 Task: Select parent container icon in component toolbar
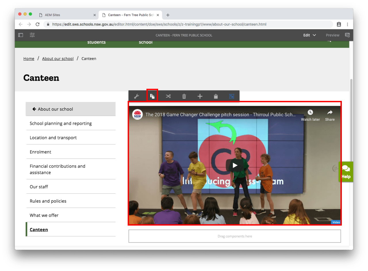231,96
